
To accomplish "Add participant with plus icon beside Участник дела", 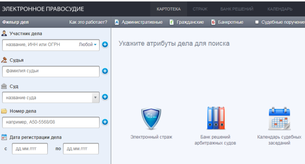I will tap(105, 45).
